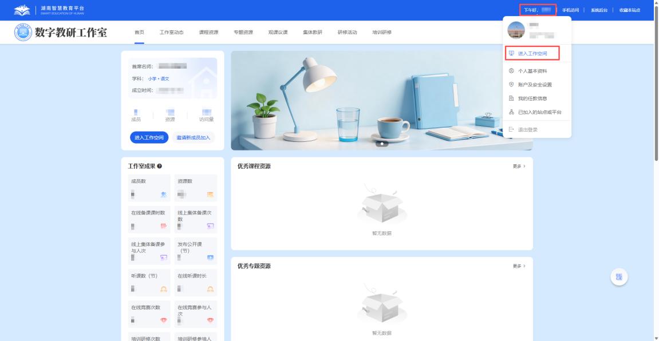Click the 收藏本站点 link
Image resolution: width=659 pixels, height=341 pixels.
[630, 10]
